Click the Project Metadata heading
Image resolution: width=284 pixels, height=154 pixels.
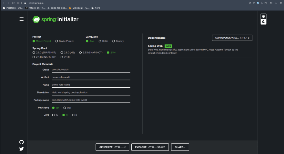[x=43, y=64]
